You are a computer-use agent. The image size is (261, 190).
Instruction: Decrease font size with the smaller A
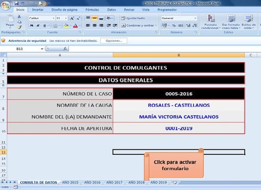pos(78,18)
